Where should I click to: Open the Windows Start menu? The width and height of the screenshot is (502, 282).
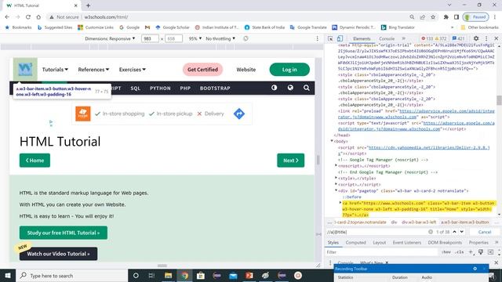coord(8,275)
